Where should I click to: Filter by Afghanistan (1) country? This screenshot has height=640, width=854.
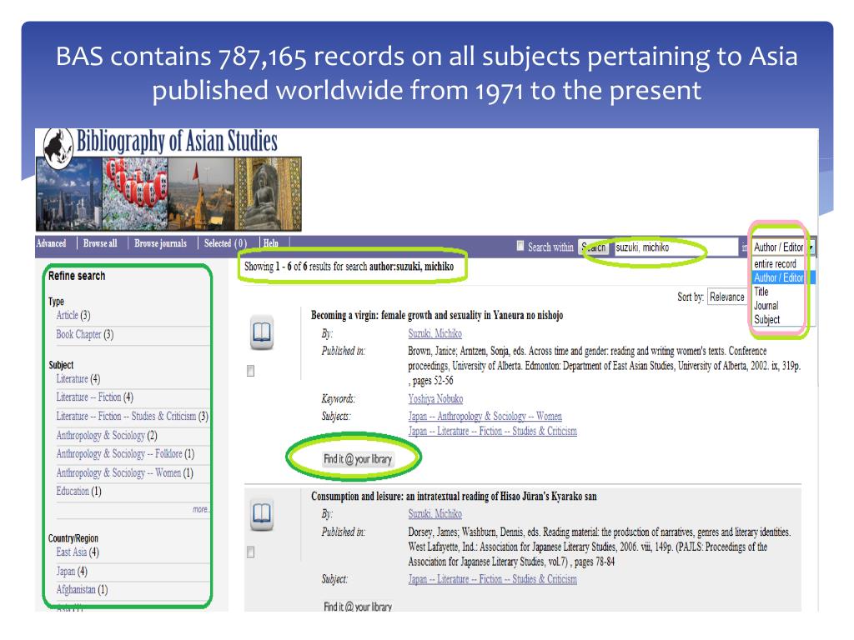click(x=82, y=589)
